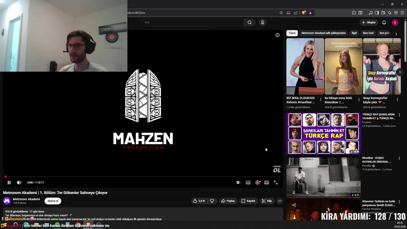Click the search magnifier button
Screen dimensions: 407x229
point(250,22)
